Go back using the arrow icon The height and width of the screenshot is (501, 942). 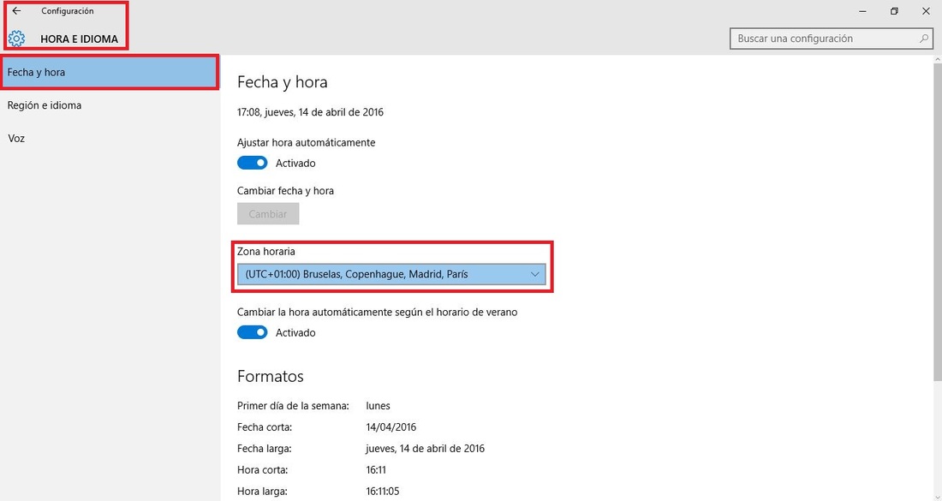[16, 11]
